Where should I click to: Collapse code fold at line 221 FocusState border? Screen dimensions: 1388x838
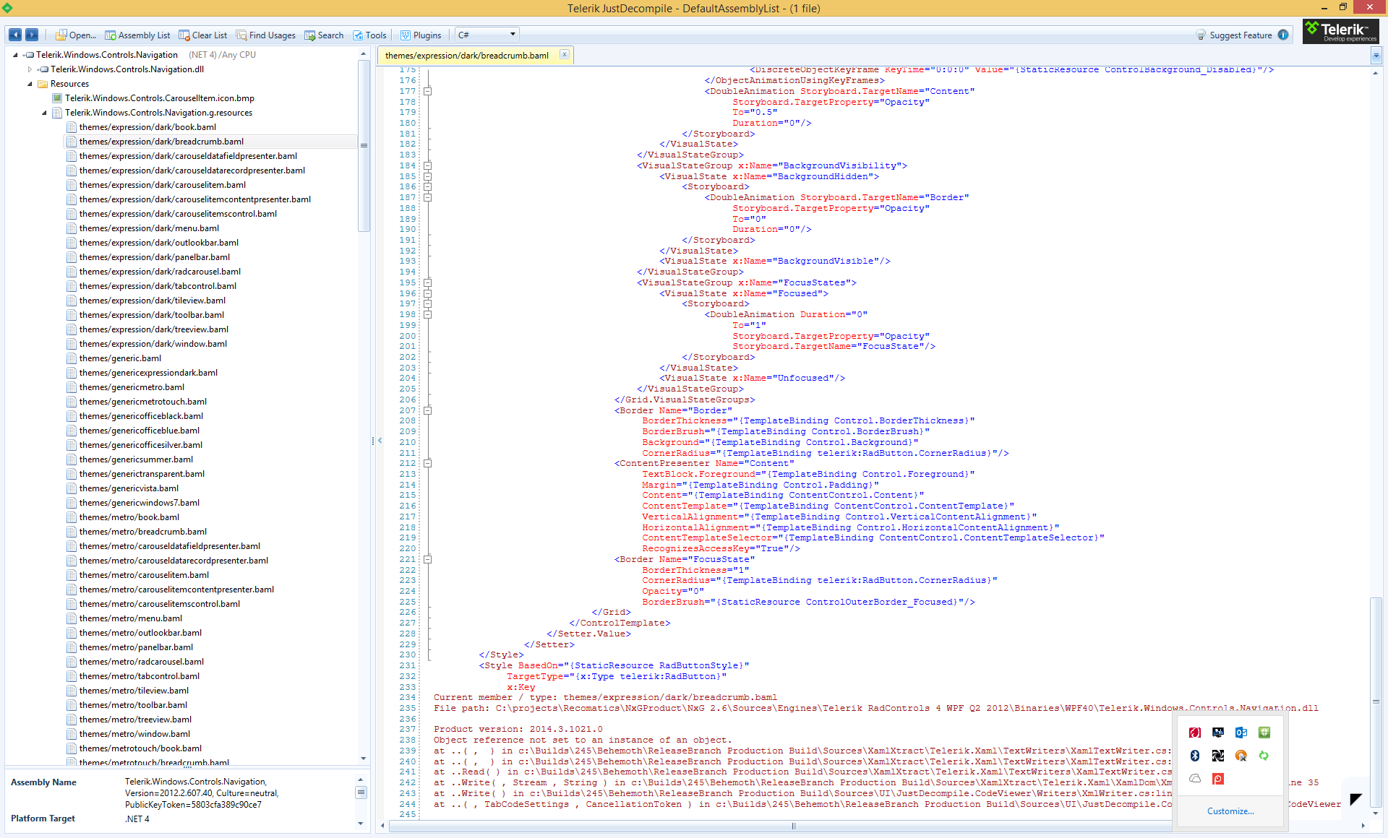tap(427, 559)
